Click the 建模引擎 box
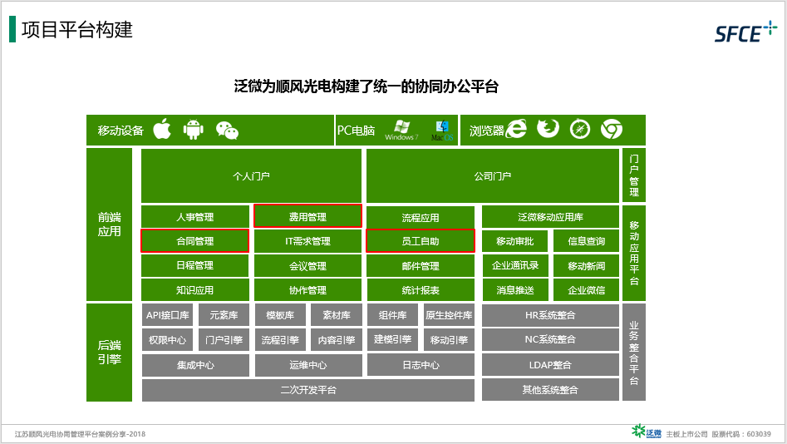787x444 pixels. tap(392, 339)
